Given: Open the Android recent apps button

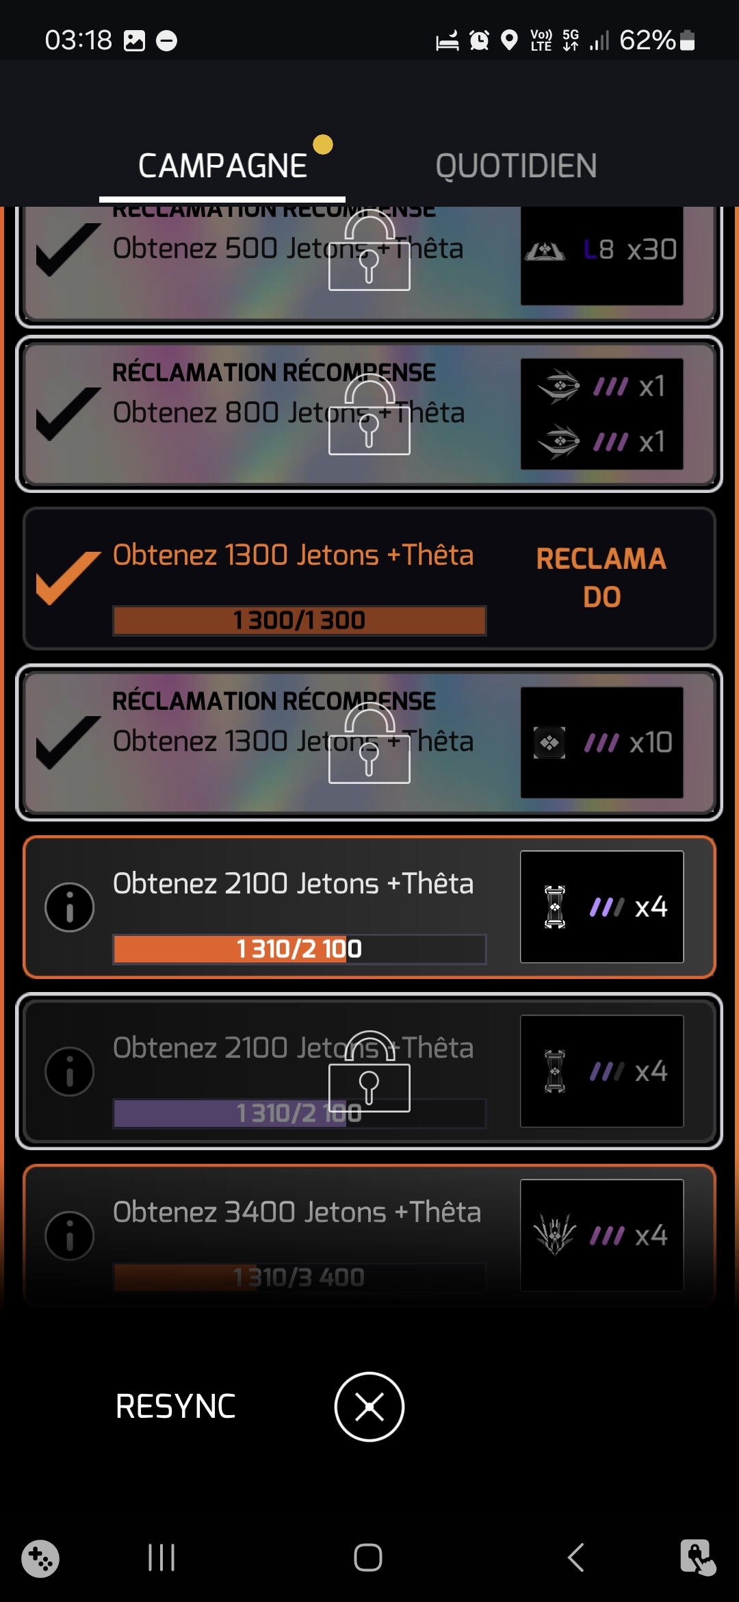Looking at the screenshot, I should click(x=162, y=1557).
